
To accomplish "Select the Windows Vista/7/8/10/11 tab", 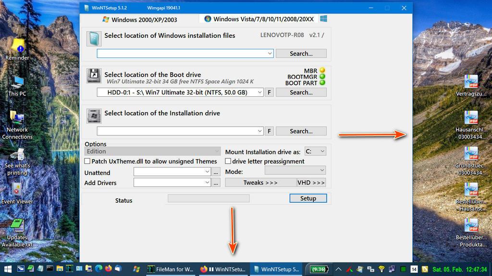I will tap(259, 19).
